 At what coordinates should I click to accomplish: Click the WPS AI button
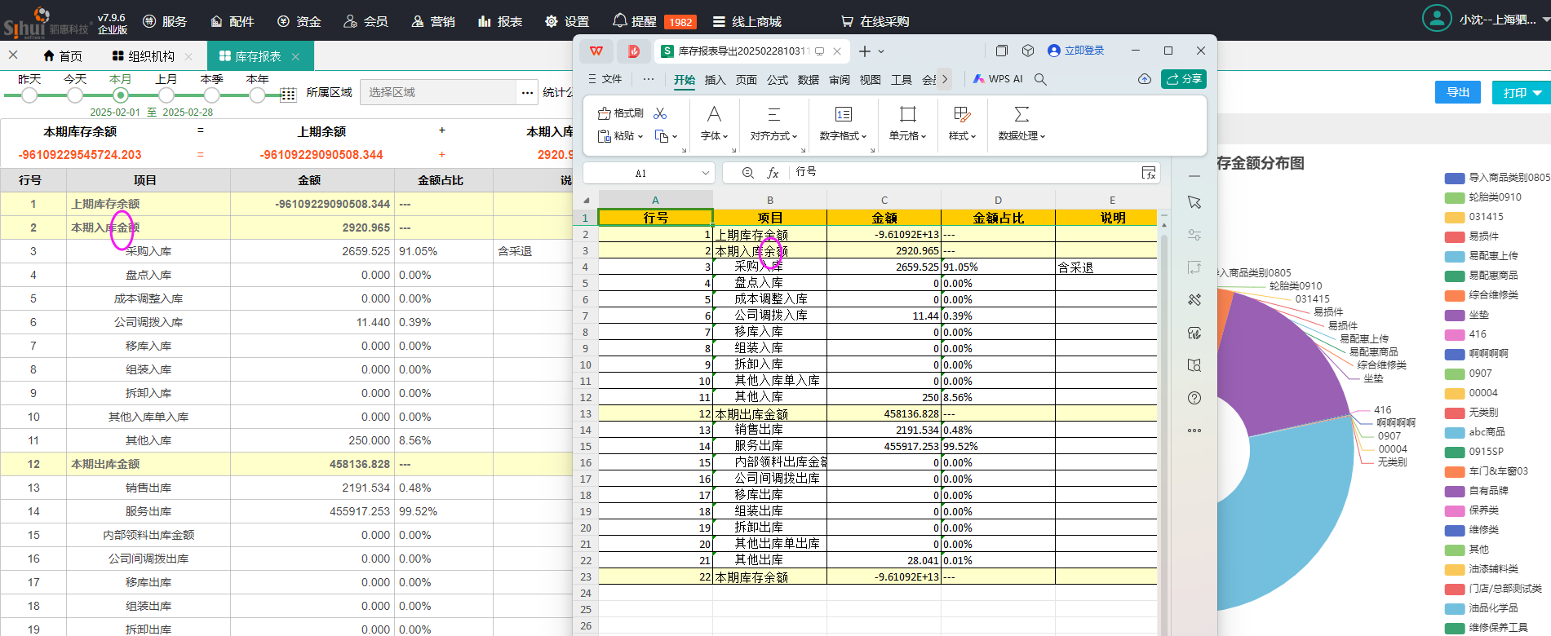998,79
